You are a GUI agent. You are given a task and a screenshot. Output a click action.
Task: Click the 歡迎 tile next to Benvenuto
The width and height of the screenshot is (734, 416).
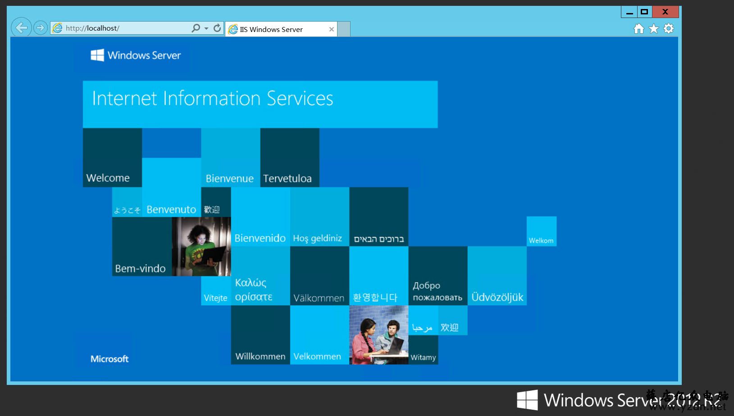tap(216, 202)
